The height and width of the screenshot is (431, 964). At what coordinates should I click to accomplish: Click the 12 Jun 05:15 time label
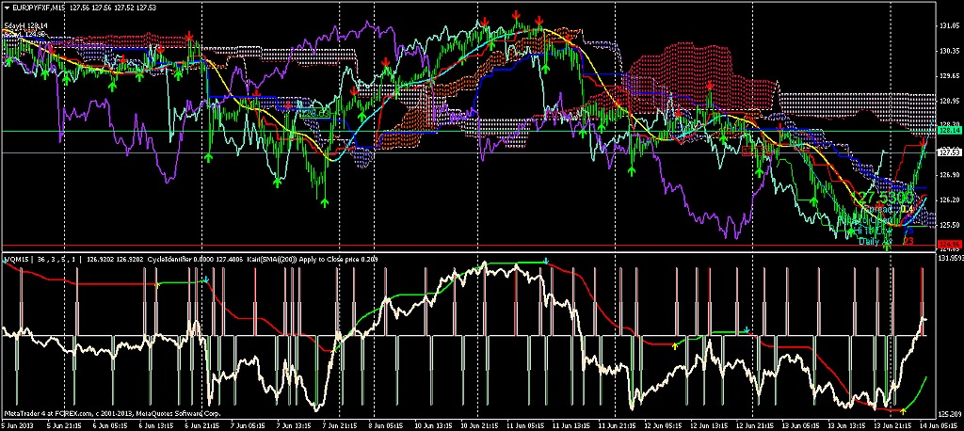tap(662, 424)
